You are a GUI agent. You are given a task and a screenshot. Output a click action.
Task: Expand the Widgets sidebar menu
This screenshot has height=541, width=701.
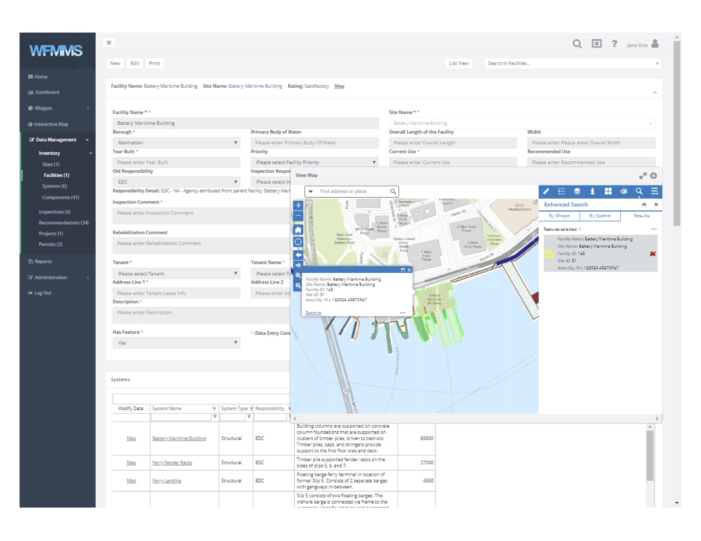(x=88, y=108)
